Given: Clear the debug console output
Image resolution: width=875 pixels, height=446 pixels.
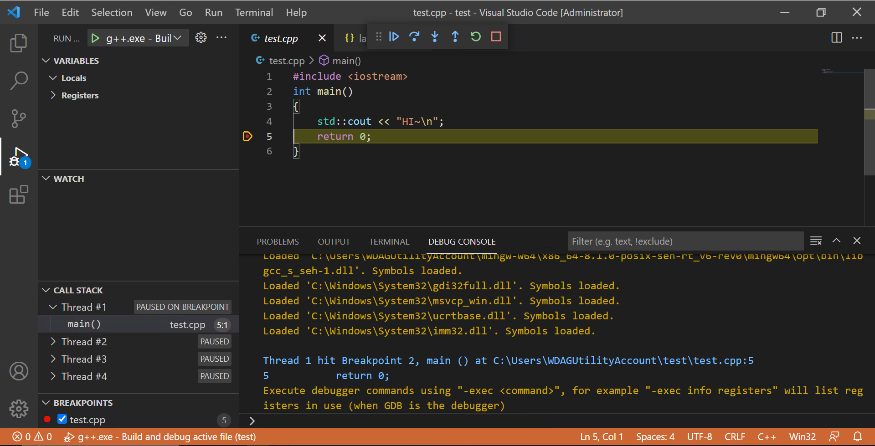Looking at the screenshot, I should click(x=816, y=241).
